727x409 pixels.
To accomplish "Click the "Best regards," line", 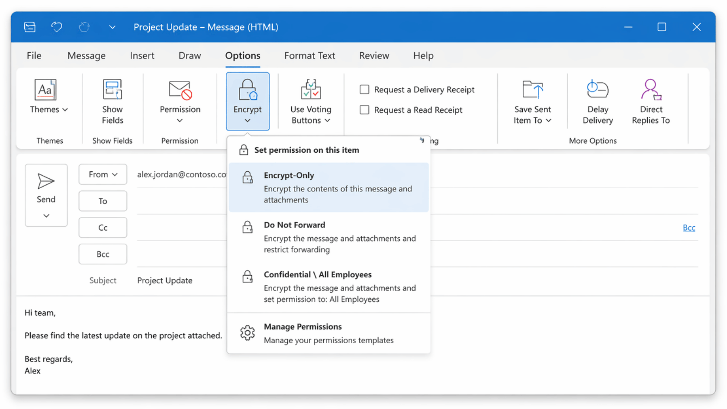I will [48, 359].
